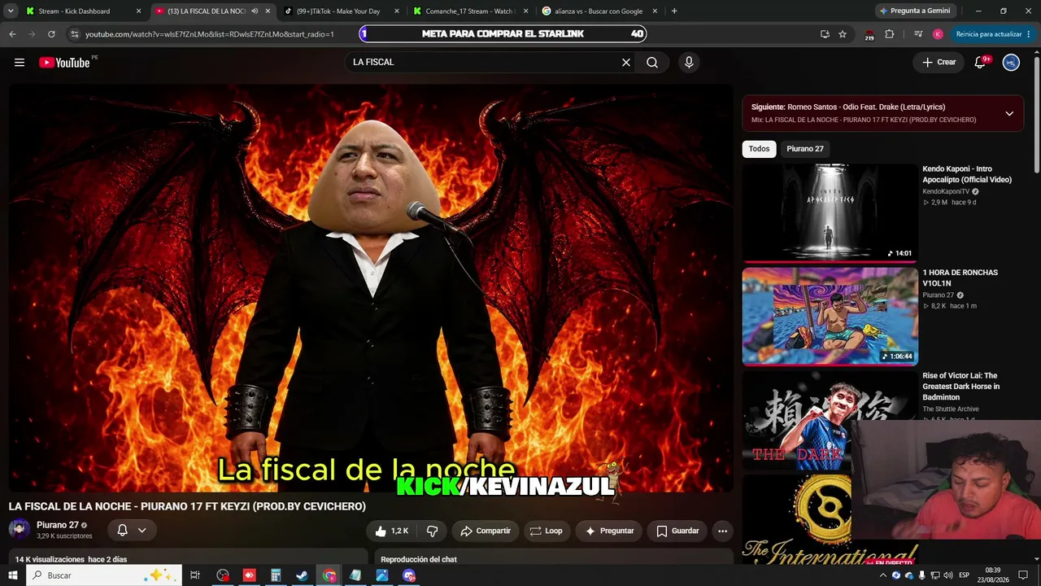Click Pregunta a Gemini button

tap(914, 11)
